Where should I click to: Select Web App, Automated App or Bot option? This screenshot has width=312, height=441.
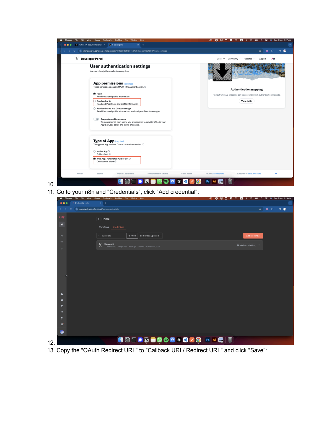coord(94,159)
